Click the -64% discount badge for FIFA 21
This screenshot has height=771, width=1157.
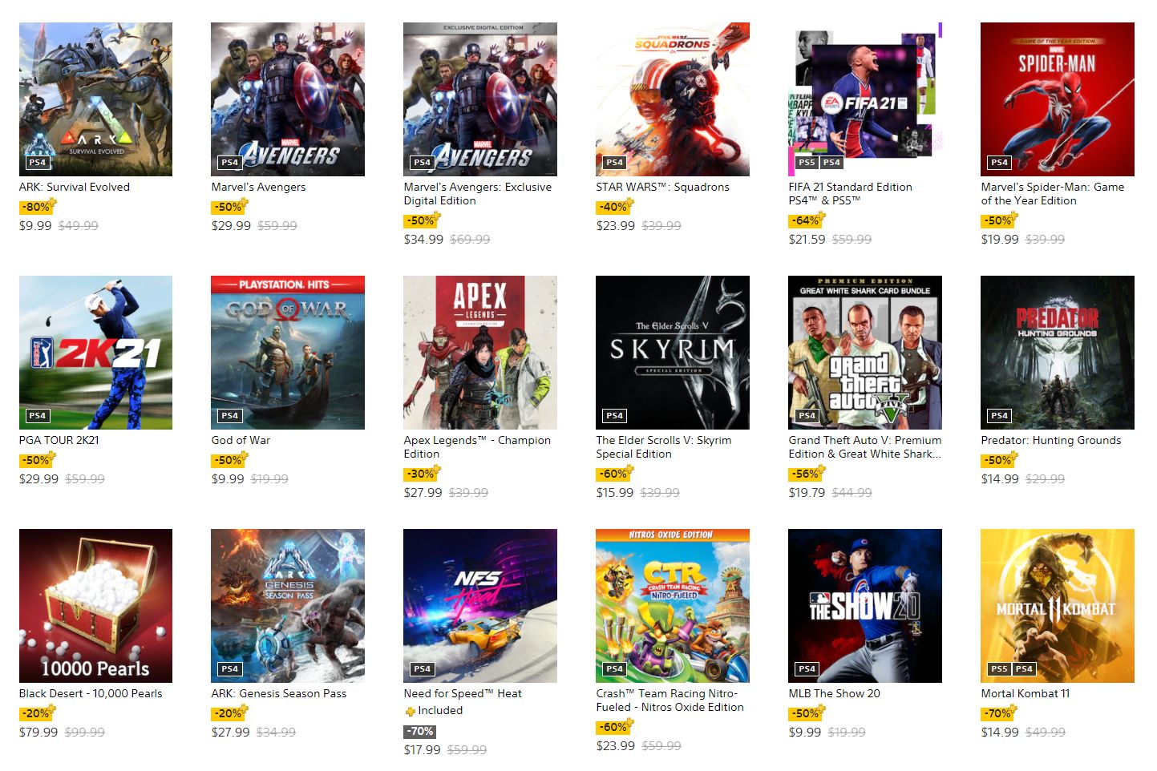[x=807, y=220]
